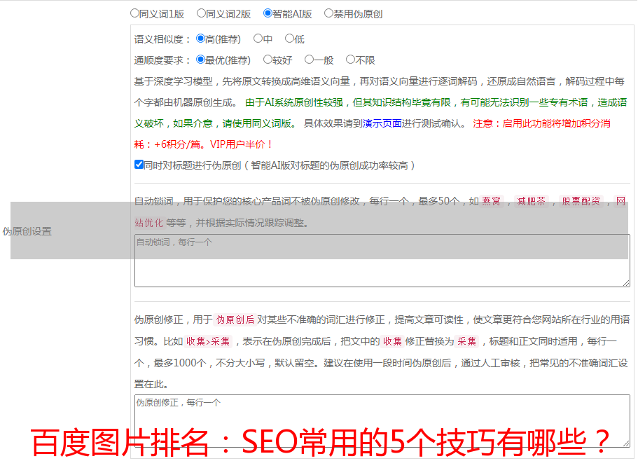Click the 收集>采集 example code
638x461 pixels.
click(208, 341)
